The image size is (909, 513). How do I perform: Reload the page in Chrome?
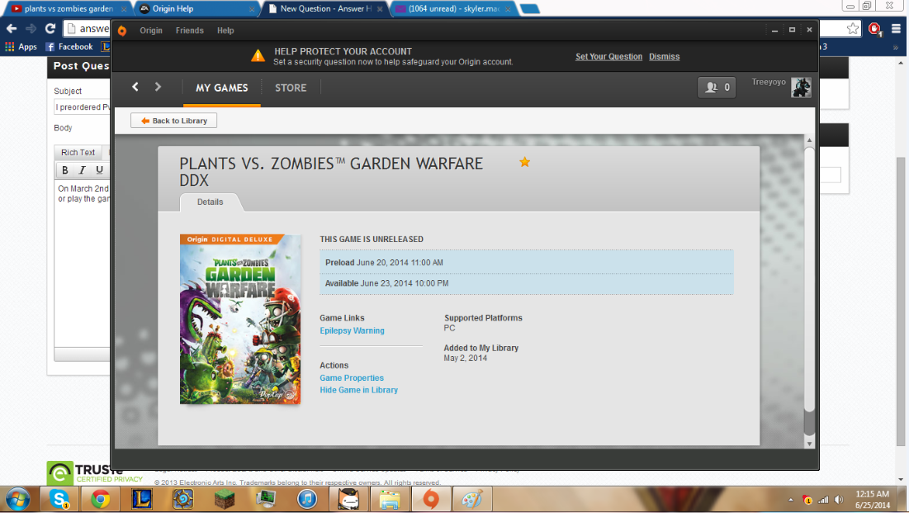tap(50, 28)
